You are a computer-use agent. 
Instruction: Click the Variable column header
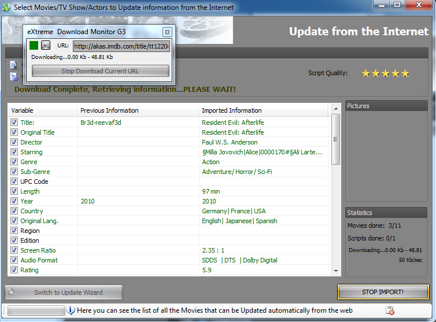pyautogui.click(x=43, y=110)
